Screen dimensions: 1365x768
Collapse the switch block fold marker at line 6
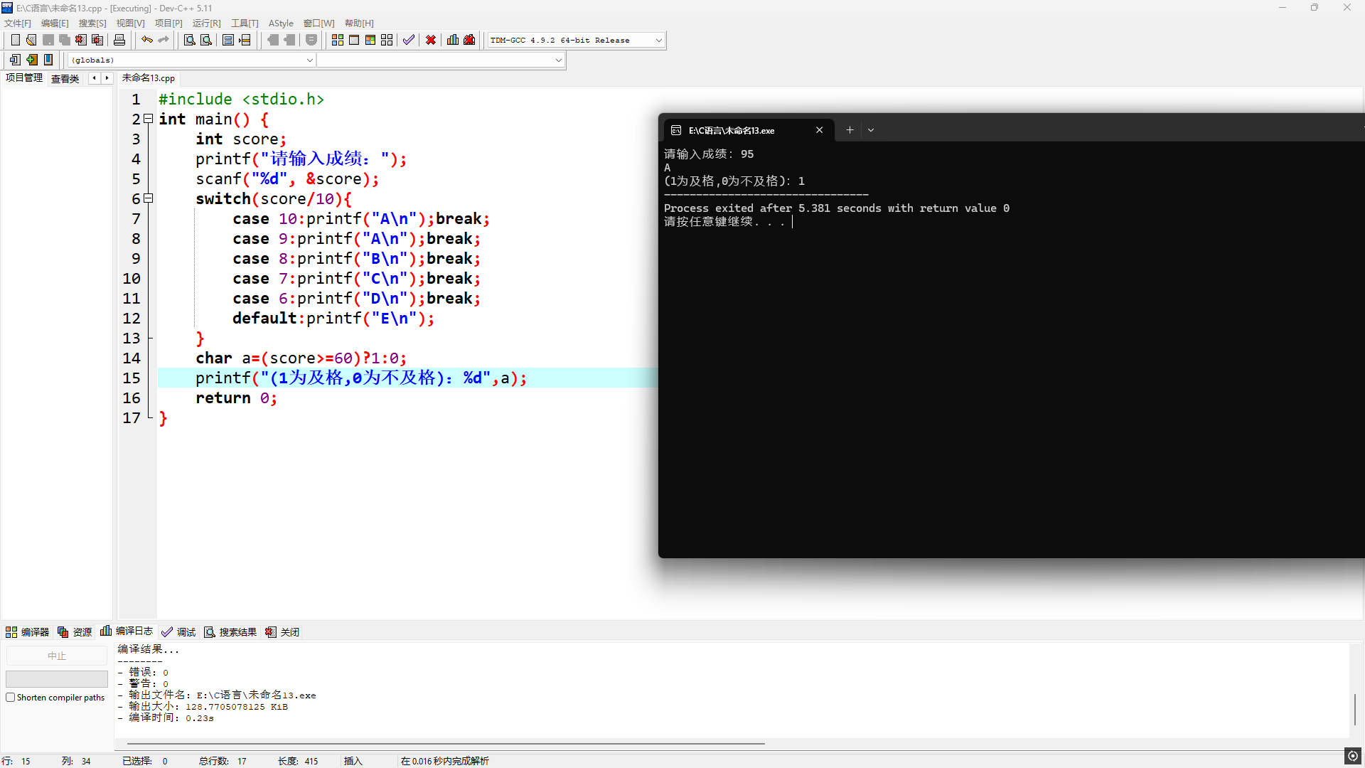(149, 198)
